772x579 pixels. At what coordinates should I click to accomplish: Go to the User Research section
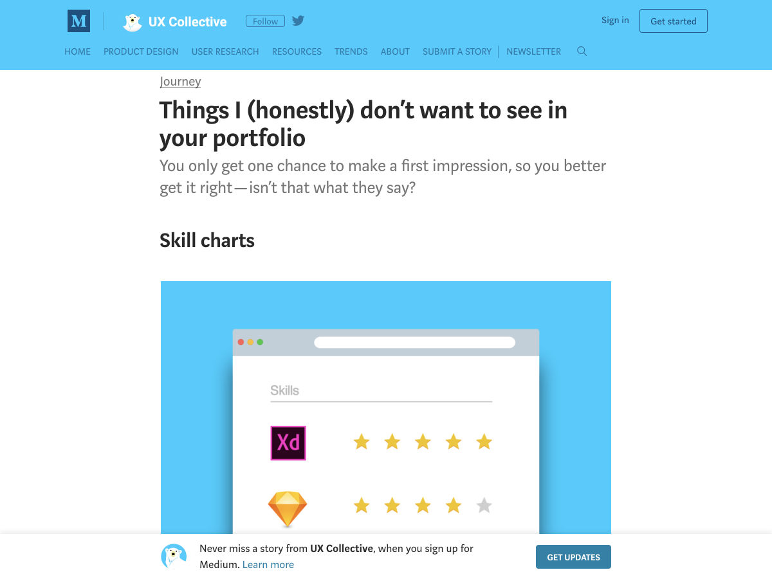click(x=225, y=51)
